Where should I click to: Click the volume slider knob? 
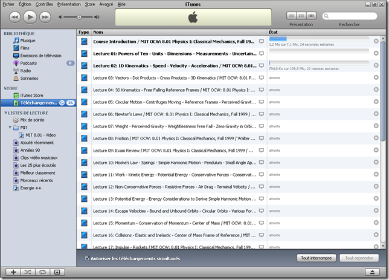click(x=79, y=17)
